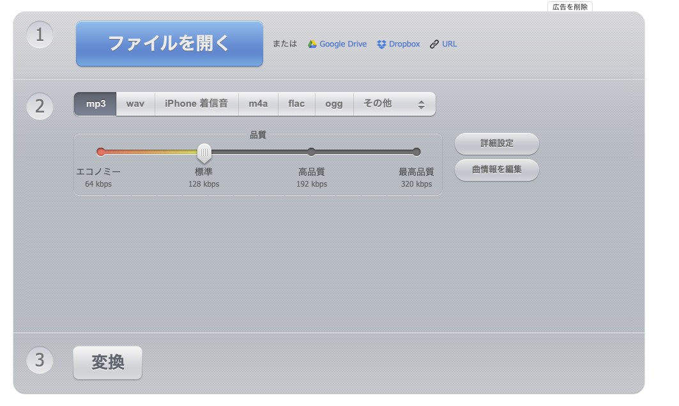Click the 320 kbps label
Image resolution: width=679 pixels, height=406 pixels.
click(x=416, y=184)
